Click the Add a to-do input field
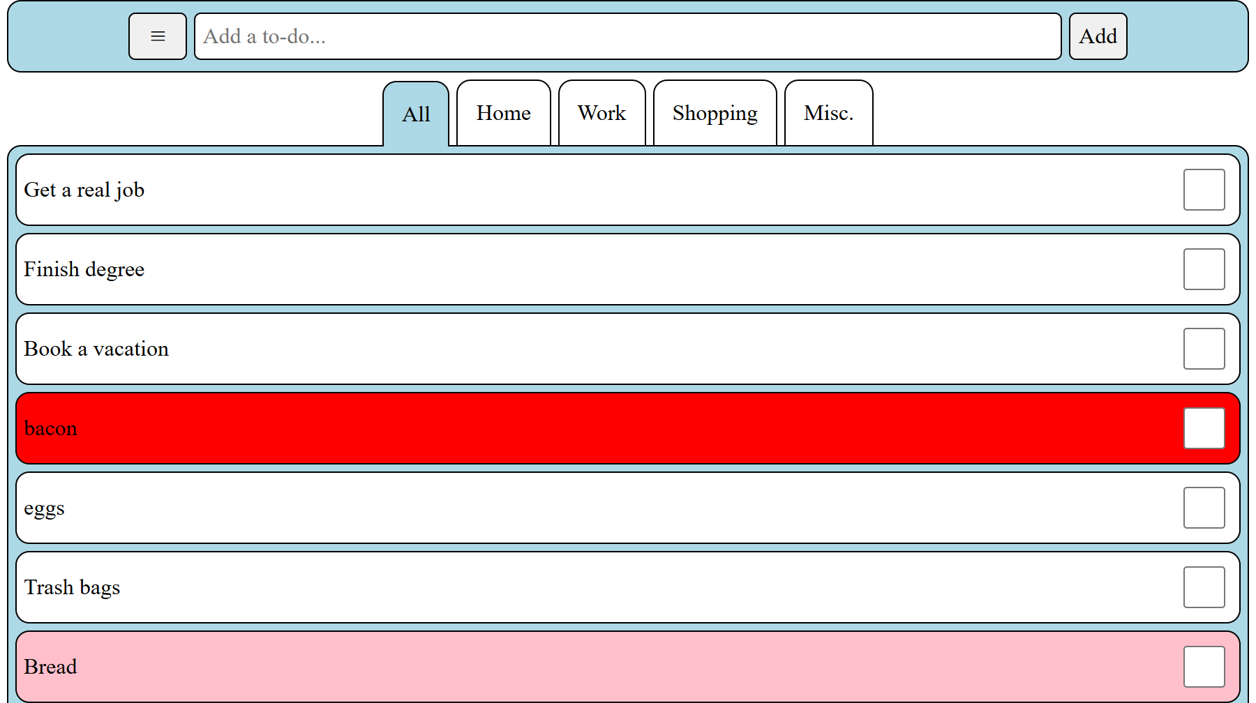This screenshot has height=703, width=1256. (x=627, y=36)
